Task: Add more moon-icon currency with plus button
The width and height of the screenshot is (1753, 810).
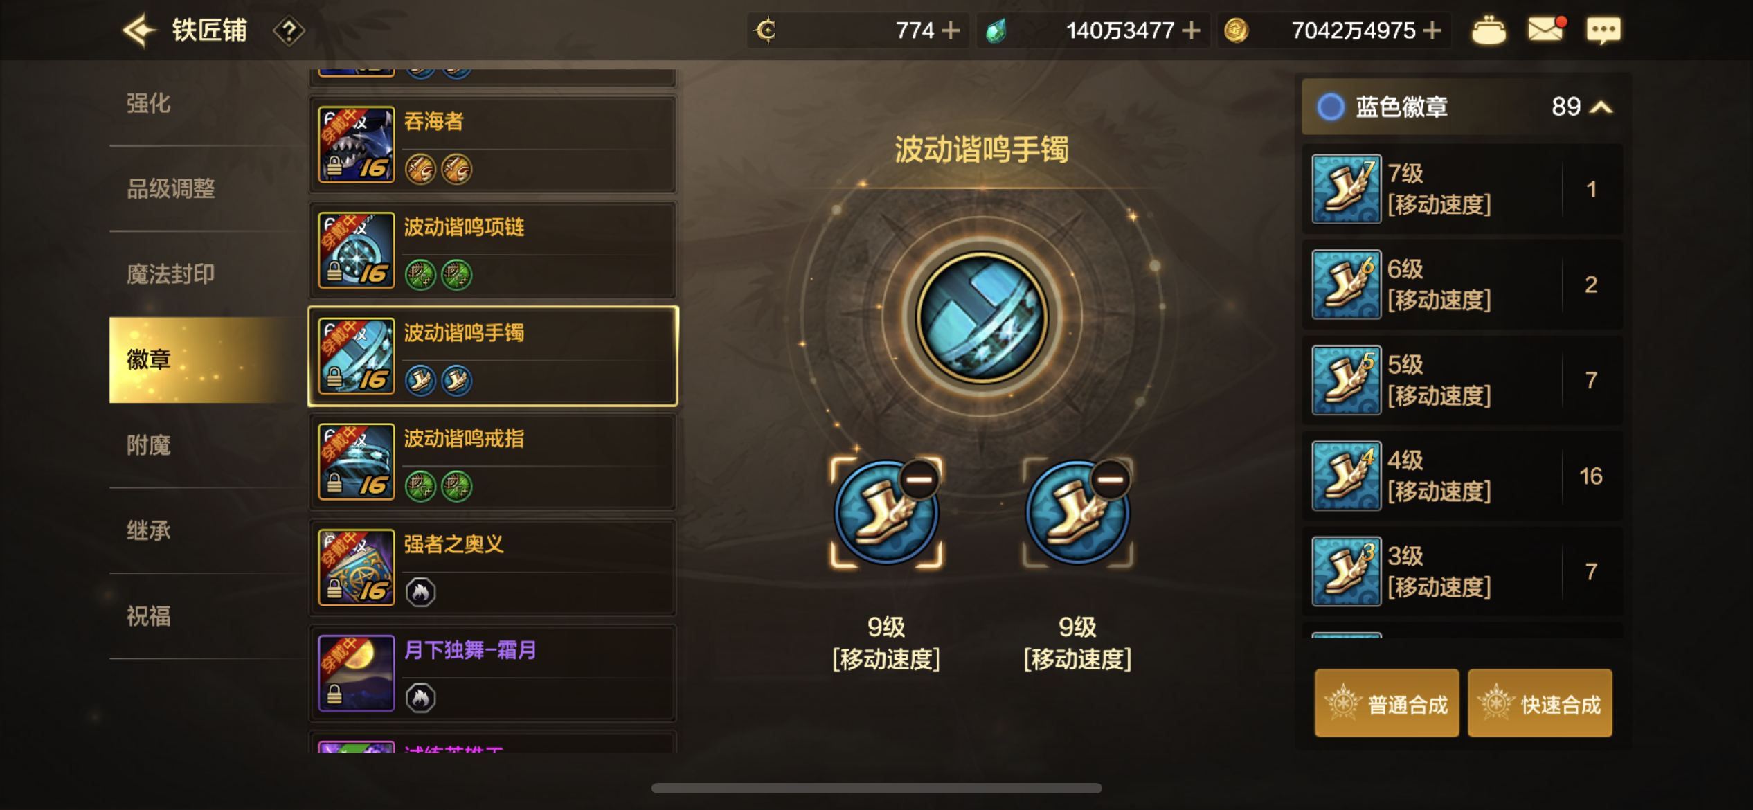Action: coord(951,30)
